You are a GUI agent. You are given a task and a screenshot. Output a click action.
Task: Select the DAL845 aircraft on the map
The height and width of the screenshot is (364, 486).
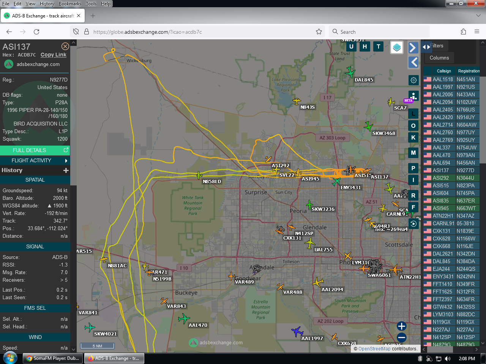[x=350, y=72]
